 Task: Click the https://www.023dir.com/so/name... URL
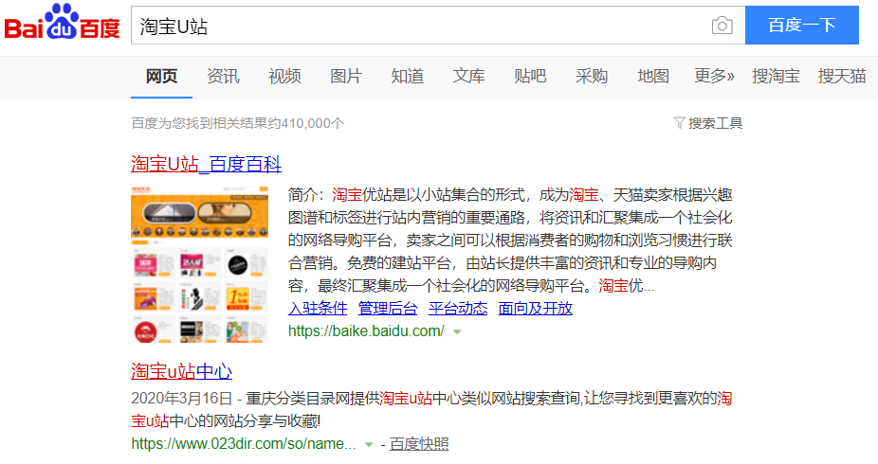(x=244, y=444)
